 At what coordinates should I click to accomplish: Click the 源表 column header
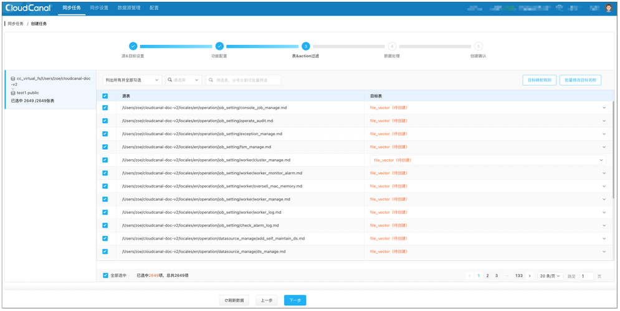point(126,96)
